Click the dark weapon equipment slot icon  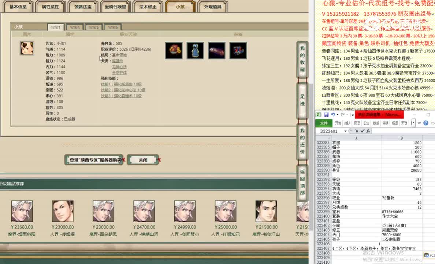click(x=216, y=50)
